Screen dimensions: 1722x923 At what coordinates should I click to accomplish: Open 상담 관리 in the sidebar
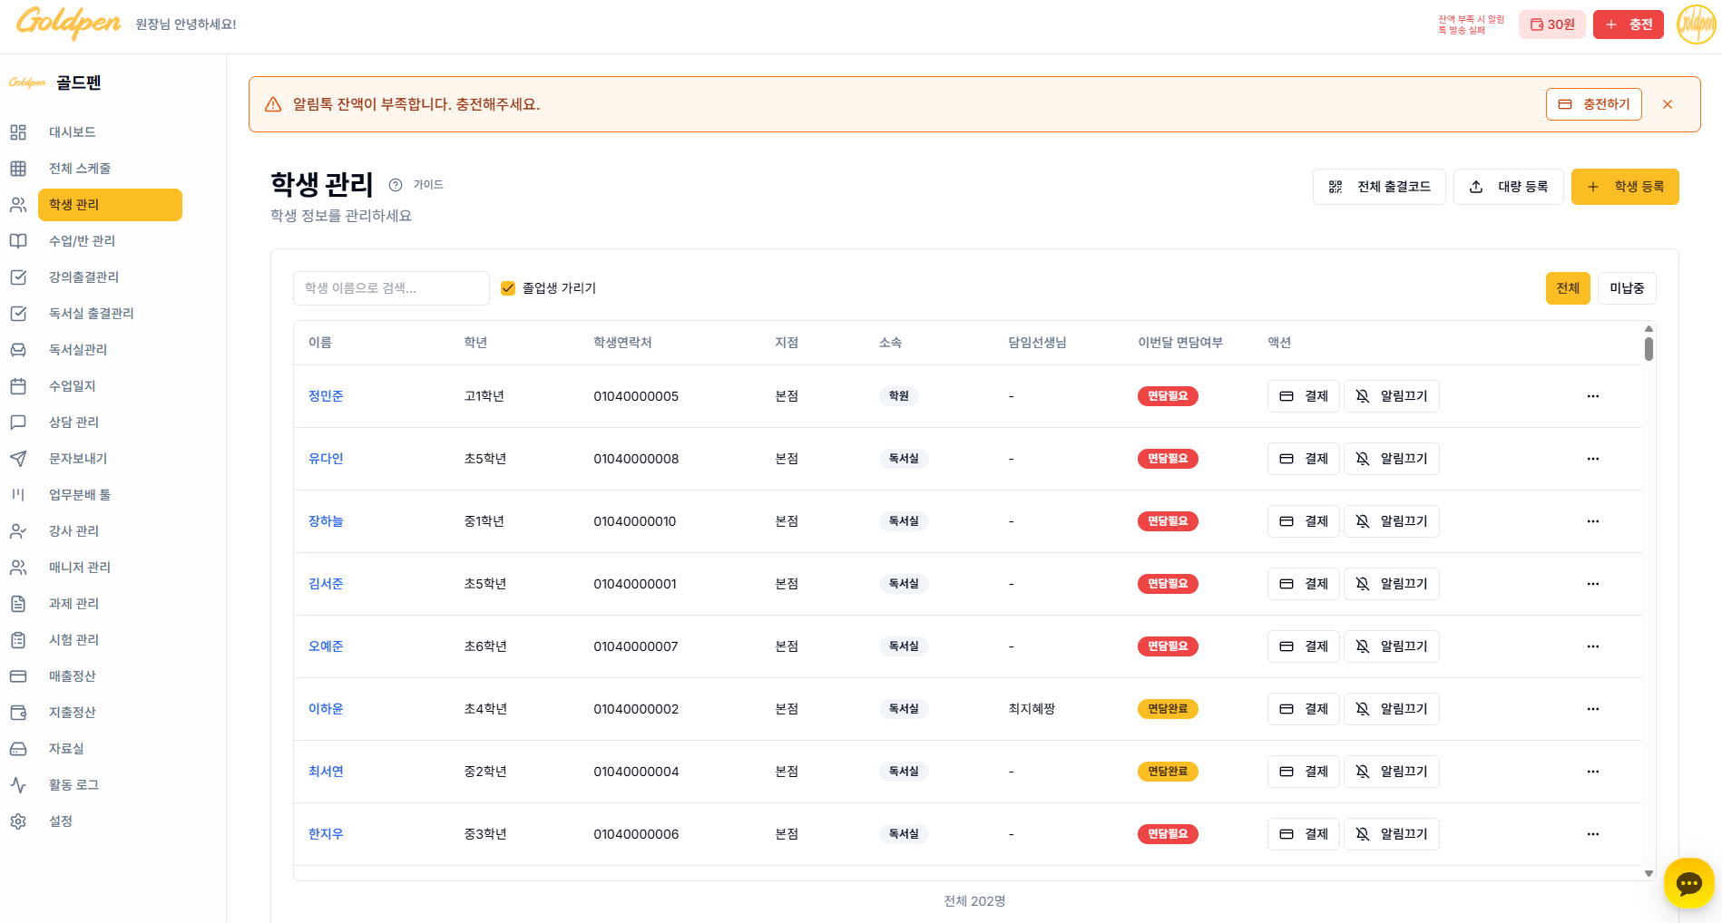[73, 423]
